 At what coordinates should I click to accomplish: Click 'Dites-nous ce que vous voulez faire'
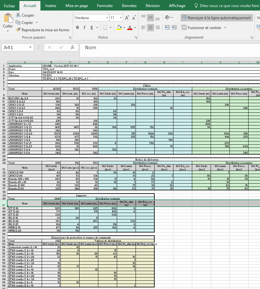click(x=229, y=6)
